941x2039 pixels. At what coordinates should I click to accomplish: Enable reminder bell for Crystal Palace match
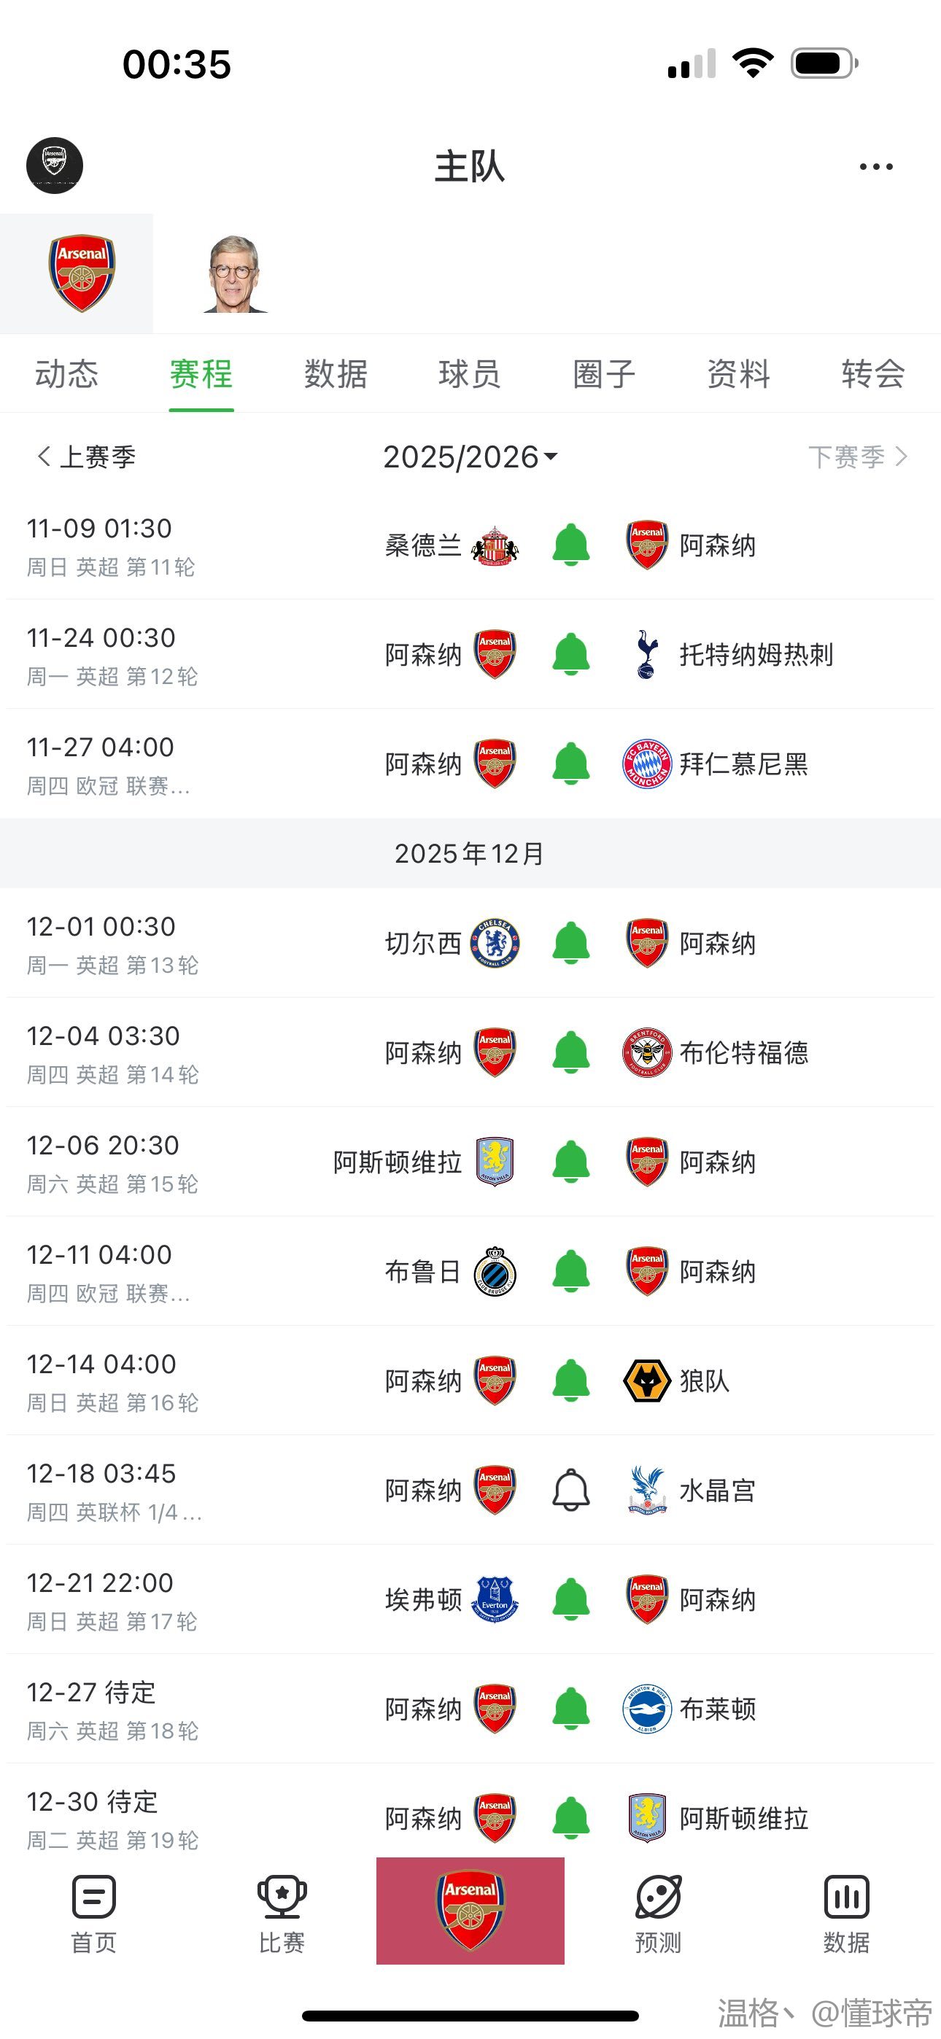tap(571, 1491)
